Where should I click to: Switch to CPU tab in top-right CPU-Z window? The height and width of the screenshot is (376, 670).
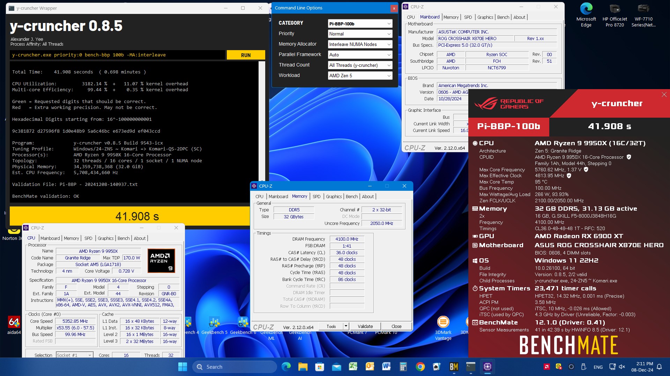[x=411, y=17]
